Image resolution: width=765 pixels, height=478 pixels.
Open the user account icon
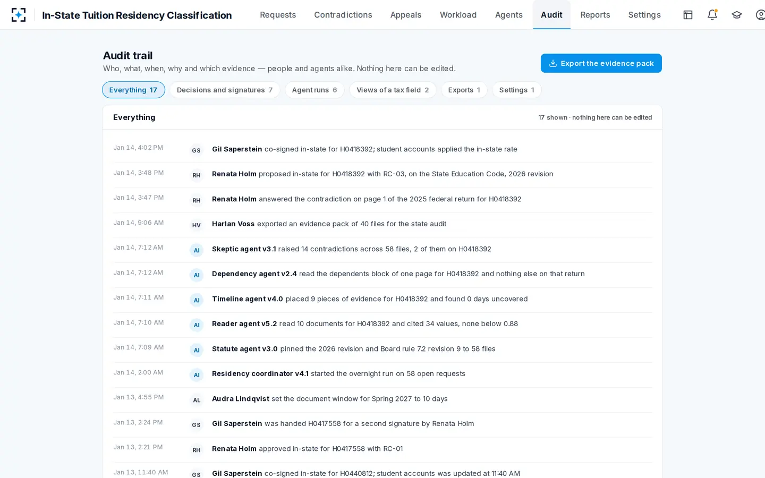pos(761,15)
